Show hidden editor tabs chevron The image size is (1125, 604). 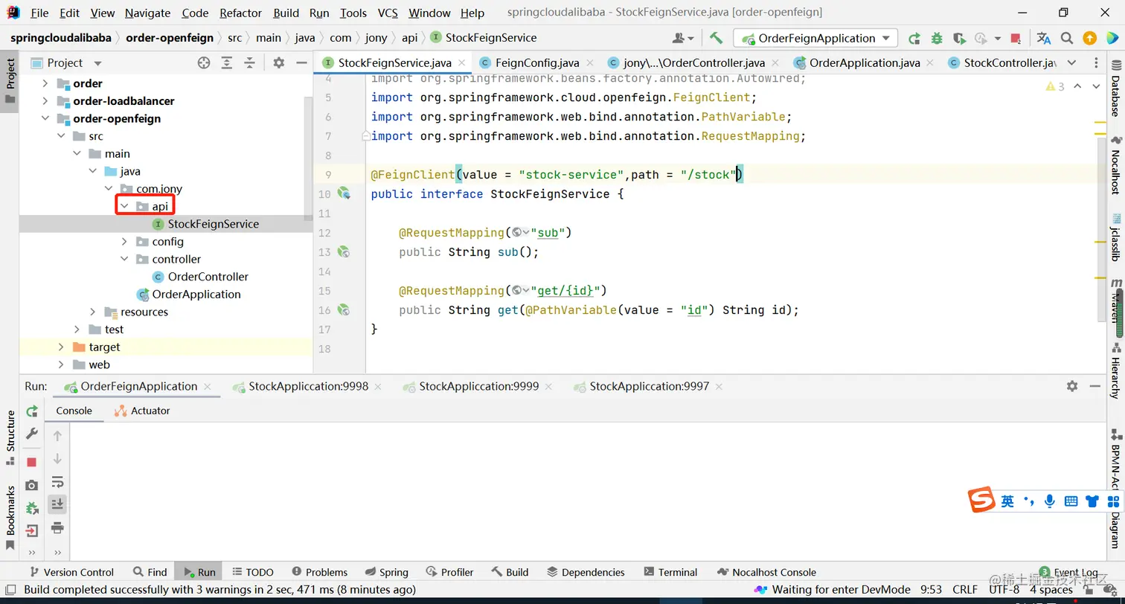[x=1071, y=62]
